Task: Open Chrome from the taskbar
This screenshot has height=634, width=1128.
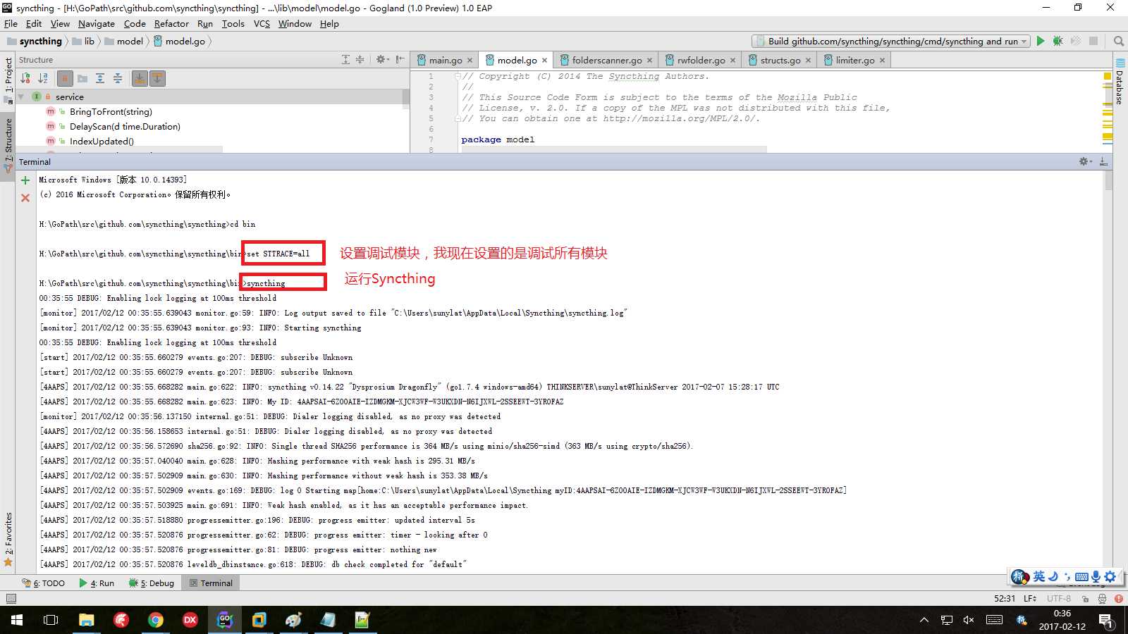Action: [x=156, y=620]
